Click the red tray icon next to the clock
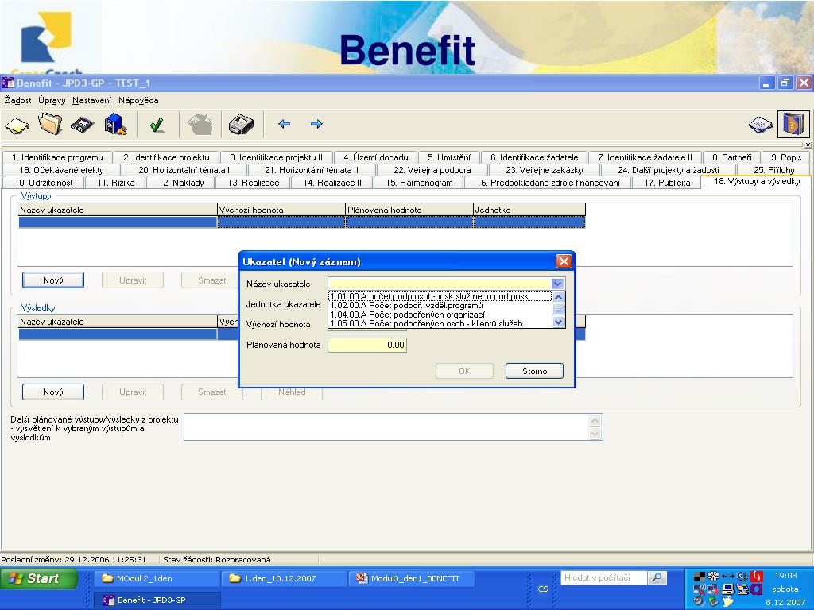This screenshot has width=814, height=610. click(x=757, y=576)
